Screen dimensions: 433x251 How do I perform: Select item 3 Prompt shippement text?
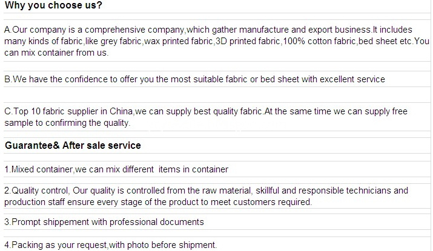tap(104, 222)
